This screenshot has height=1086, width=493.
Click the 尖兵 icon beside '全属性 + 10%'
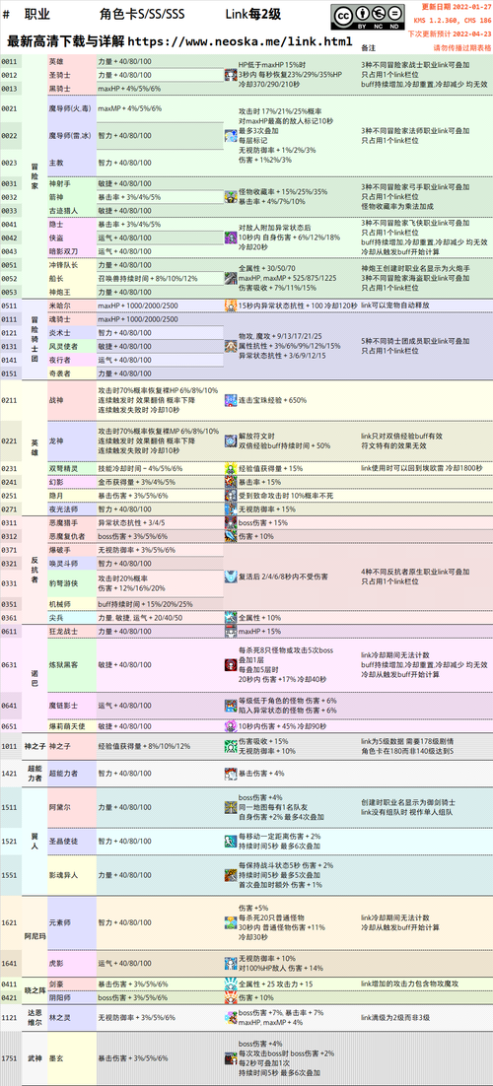coord(230,617)
